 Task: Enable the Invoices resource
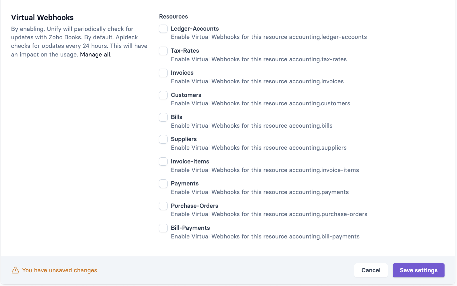click(163, 73)
